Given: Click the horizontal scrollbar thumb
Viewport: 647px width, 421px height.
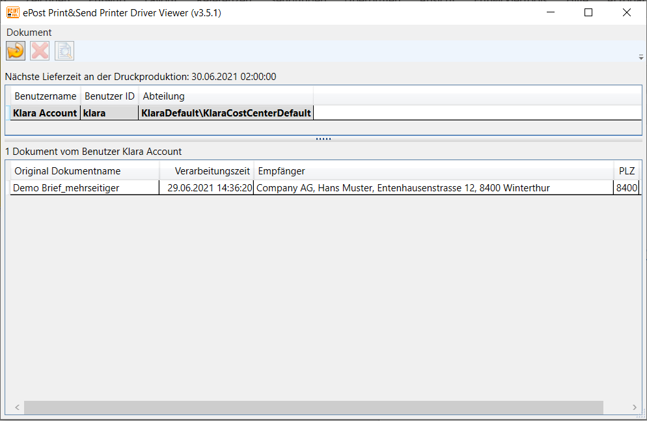Looking at the screenshot, I should pyautogui.click(x=314, y=407).
